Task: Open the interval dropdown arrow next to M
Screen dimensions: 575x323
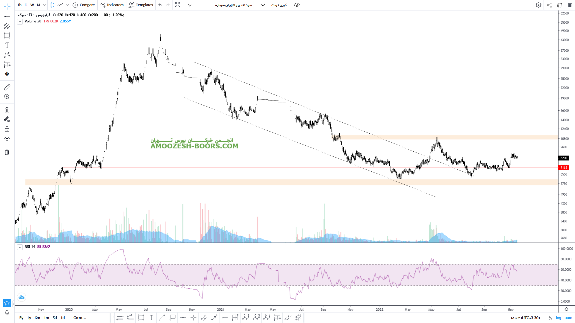Action: [x=44, y=5]
